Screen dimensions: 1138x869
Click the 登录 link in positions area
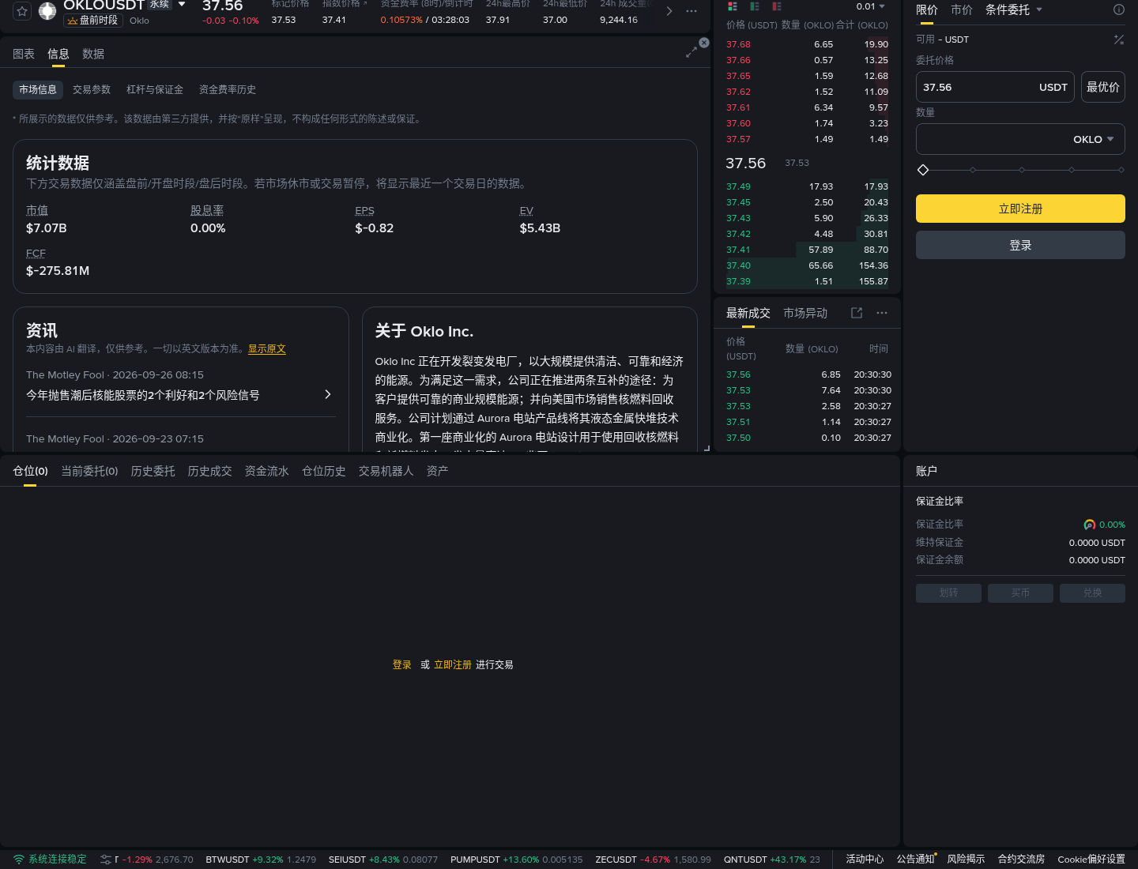402,664
